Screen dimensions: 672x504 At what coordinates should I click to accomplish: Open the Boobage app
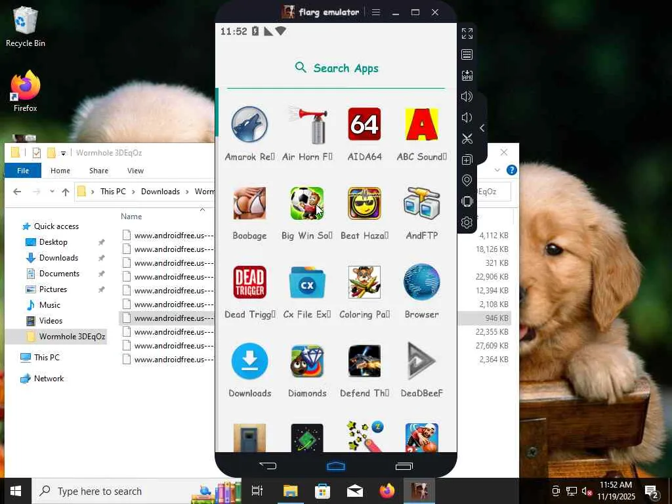coord(250,203)
